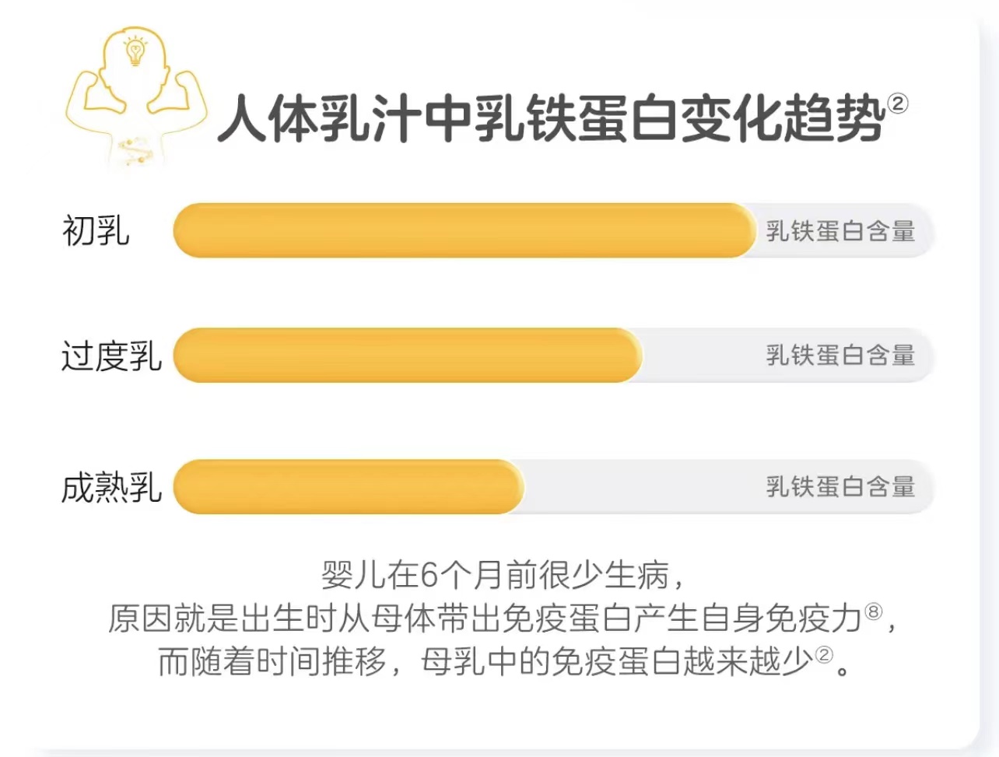Screen dimensions: 999x757
Task: Click 乳铁蛋白含量 label on 过度乳 bar
Action: click(840, 356)
